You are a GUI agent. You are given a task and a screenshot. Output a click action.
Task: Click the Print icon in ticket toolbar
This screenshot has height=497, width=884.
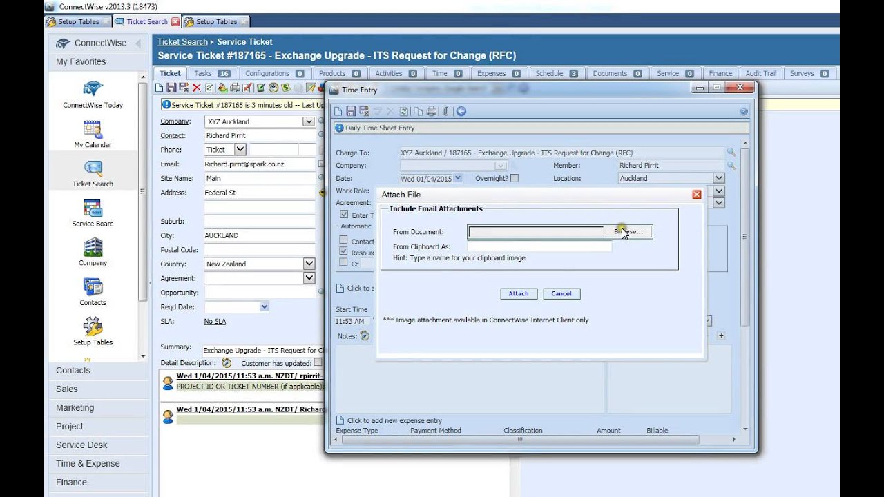(x=235, y=88)
